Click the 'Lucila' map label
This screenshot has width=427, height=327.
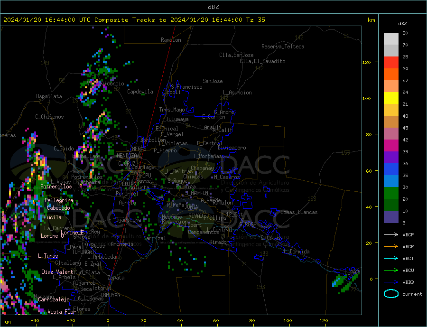coord(53,217)
